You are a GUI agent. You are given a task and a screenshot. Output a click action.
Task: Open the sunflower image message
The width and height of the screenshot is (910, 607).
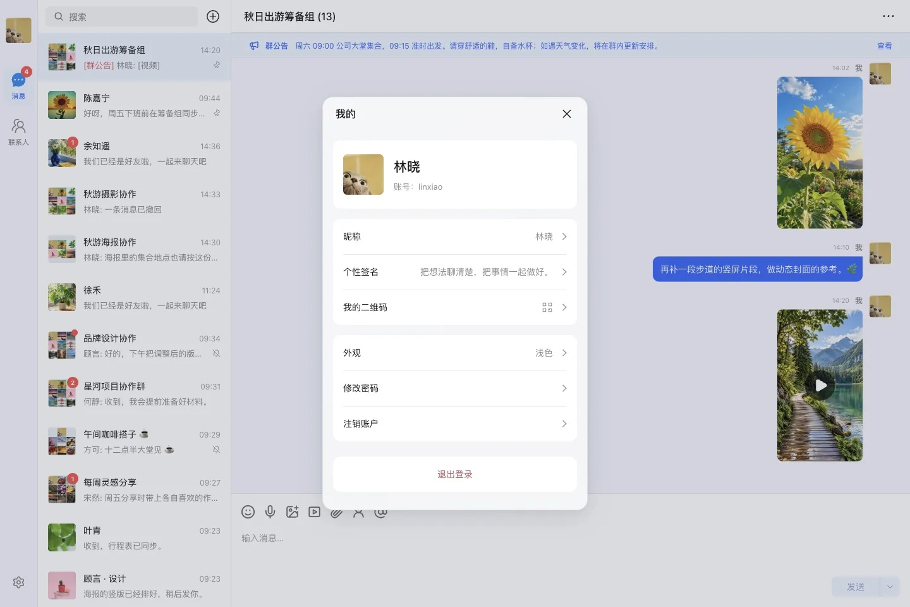coord(820,152)
